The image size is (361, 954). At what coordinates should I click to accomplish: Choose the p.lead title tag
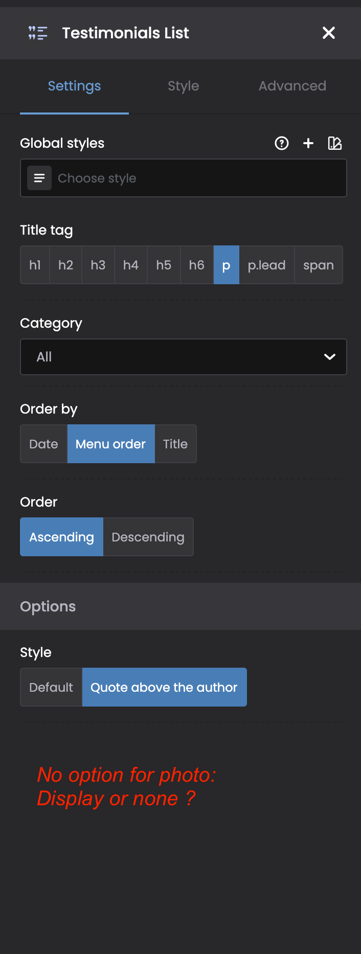(x=266, y=265)
